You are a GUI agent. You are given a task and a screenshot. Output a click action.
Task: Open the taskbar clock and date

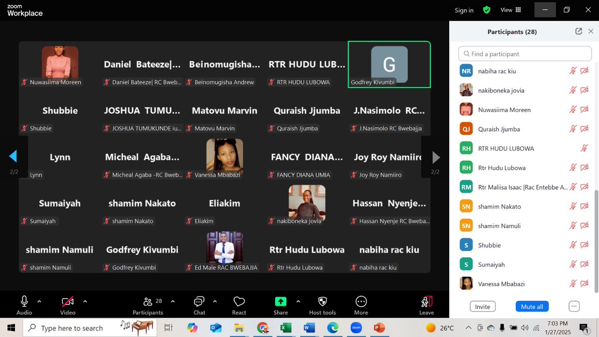pos(557,328)
